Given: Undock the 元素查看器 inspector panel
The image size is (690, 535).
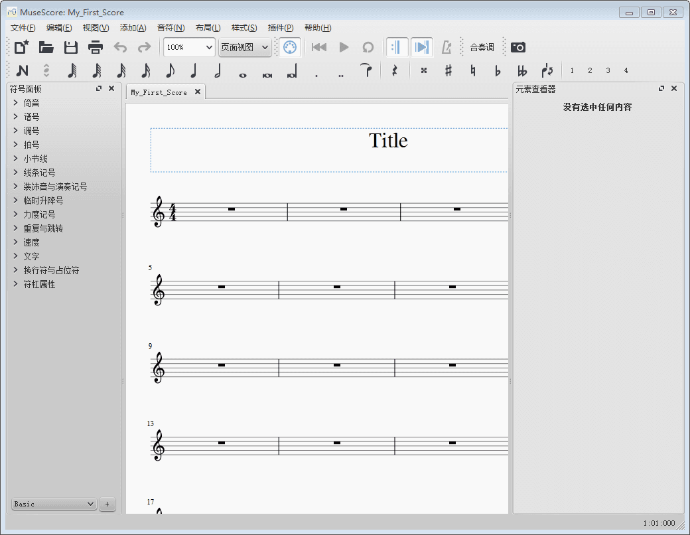Looking at the screenshot, I should click(661, 88).
